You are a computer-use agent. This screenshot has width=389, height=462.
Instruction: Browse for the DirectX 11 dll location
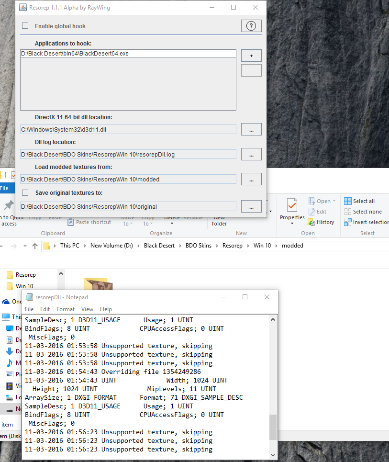pos(251,129)
